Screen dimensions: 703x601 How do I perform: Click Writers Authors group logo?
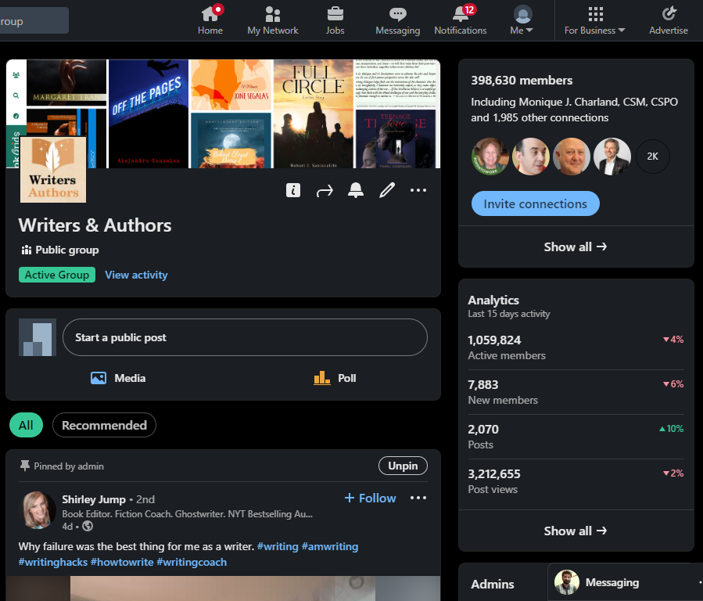pyautogui.click(x=53, y=170)
